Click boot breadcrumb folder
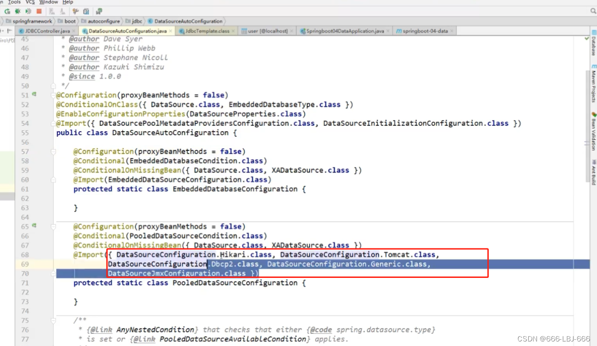This screenshot has height=346, width=597. point(67,21)
